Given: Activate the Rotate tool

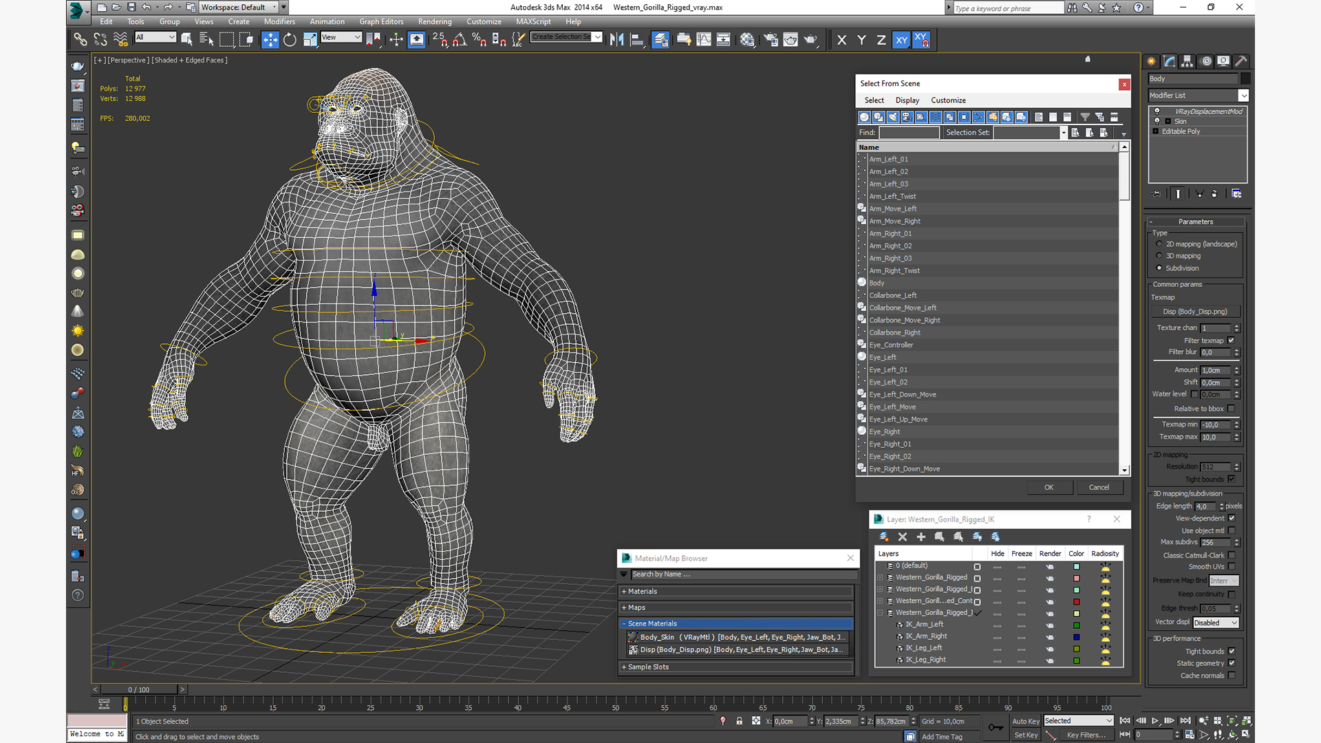Looking at the screenshot, I should [290, 40].
